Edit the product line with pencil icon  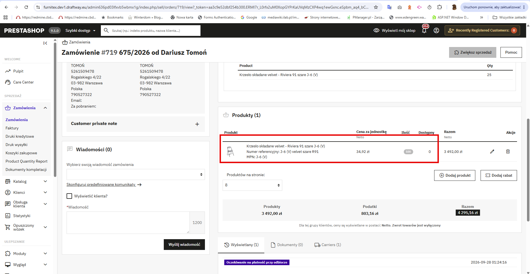492,152
